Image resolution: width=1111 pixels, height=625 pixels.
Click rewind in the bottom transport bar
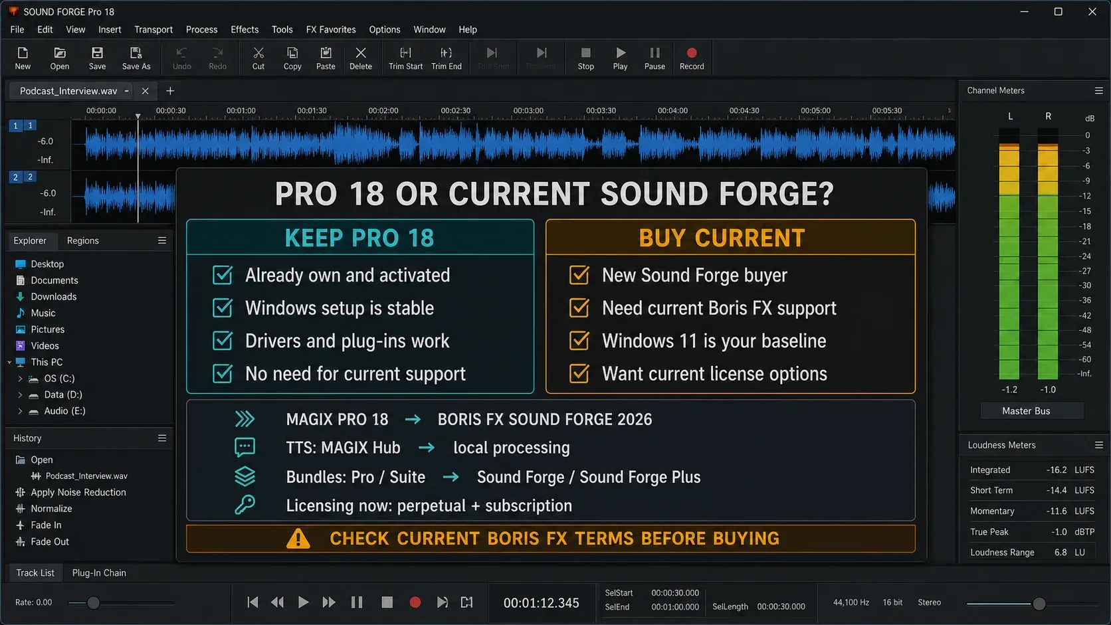pyautogui.click(x=278, y=602)
